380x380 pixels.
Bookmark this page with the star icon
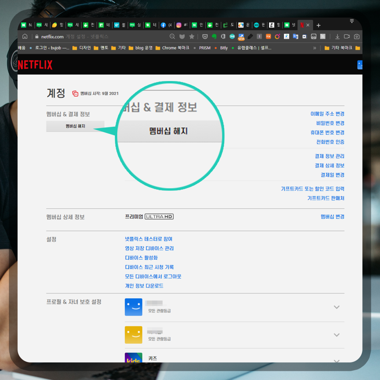192,36
